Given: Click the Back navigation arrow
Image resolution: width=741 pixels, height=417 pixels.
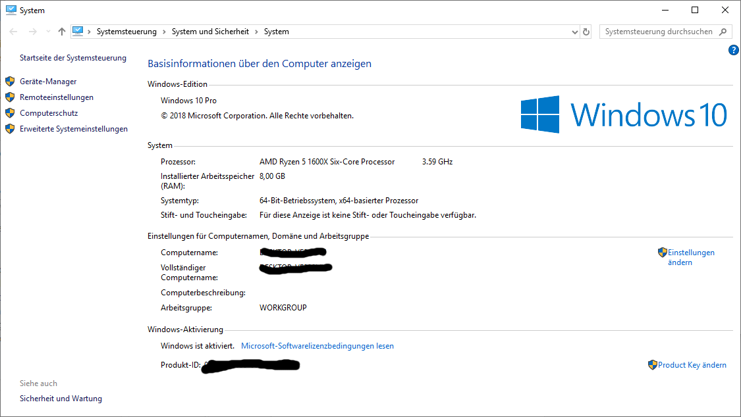Looking at the screenshot, I should (x=13, y=32).
